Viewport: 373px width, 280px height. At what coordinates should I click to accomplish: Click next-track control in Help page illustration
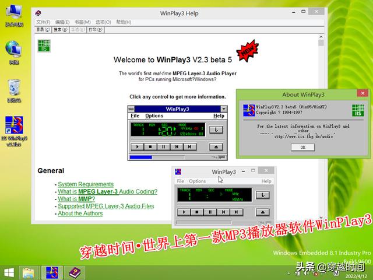coord(189,146)
